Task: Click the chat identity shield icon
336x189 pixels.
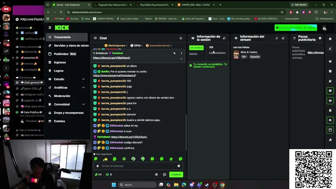Action: tap(98, 166)
